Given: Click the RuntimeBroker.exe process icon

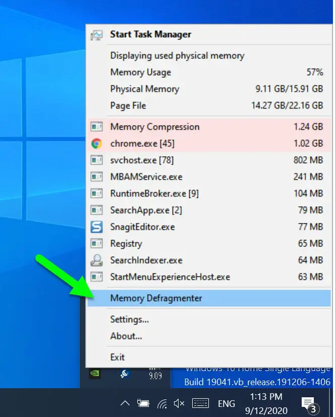Looking at the screenshot, I should click(96, 194).
